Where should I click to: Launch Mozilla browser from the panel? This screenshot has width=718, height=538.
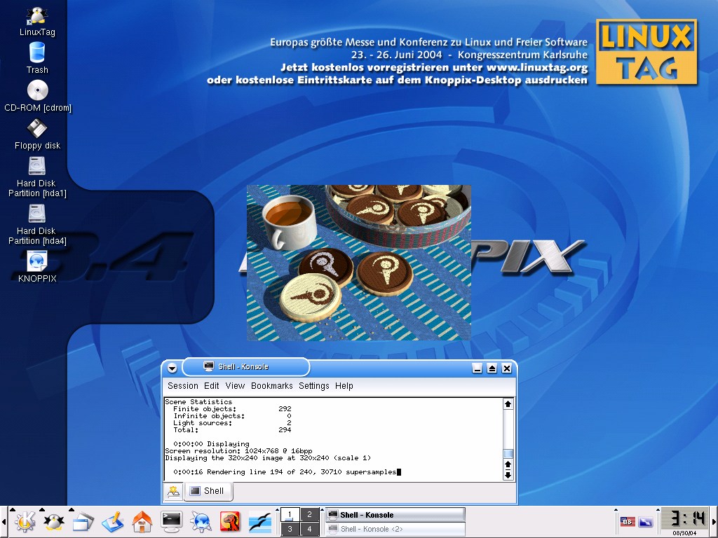tap(230, 521)
